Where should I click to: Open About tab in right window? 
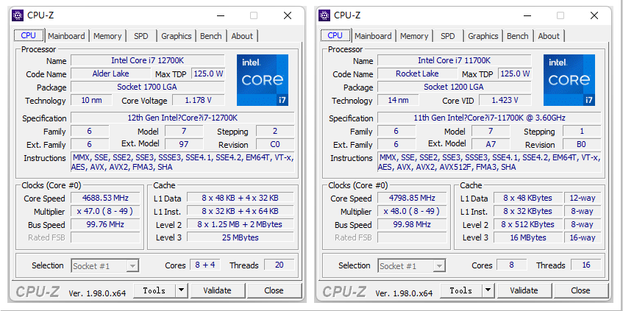tap(549, 36)
